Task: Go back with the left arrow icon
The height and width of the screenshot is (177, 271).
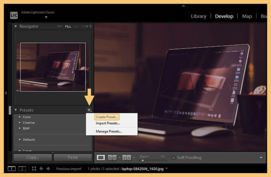Action: coord(41,169)
